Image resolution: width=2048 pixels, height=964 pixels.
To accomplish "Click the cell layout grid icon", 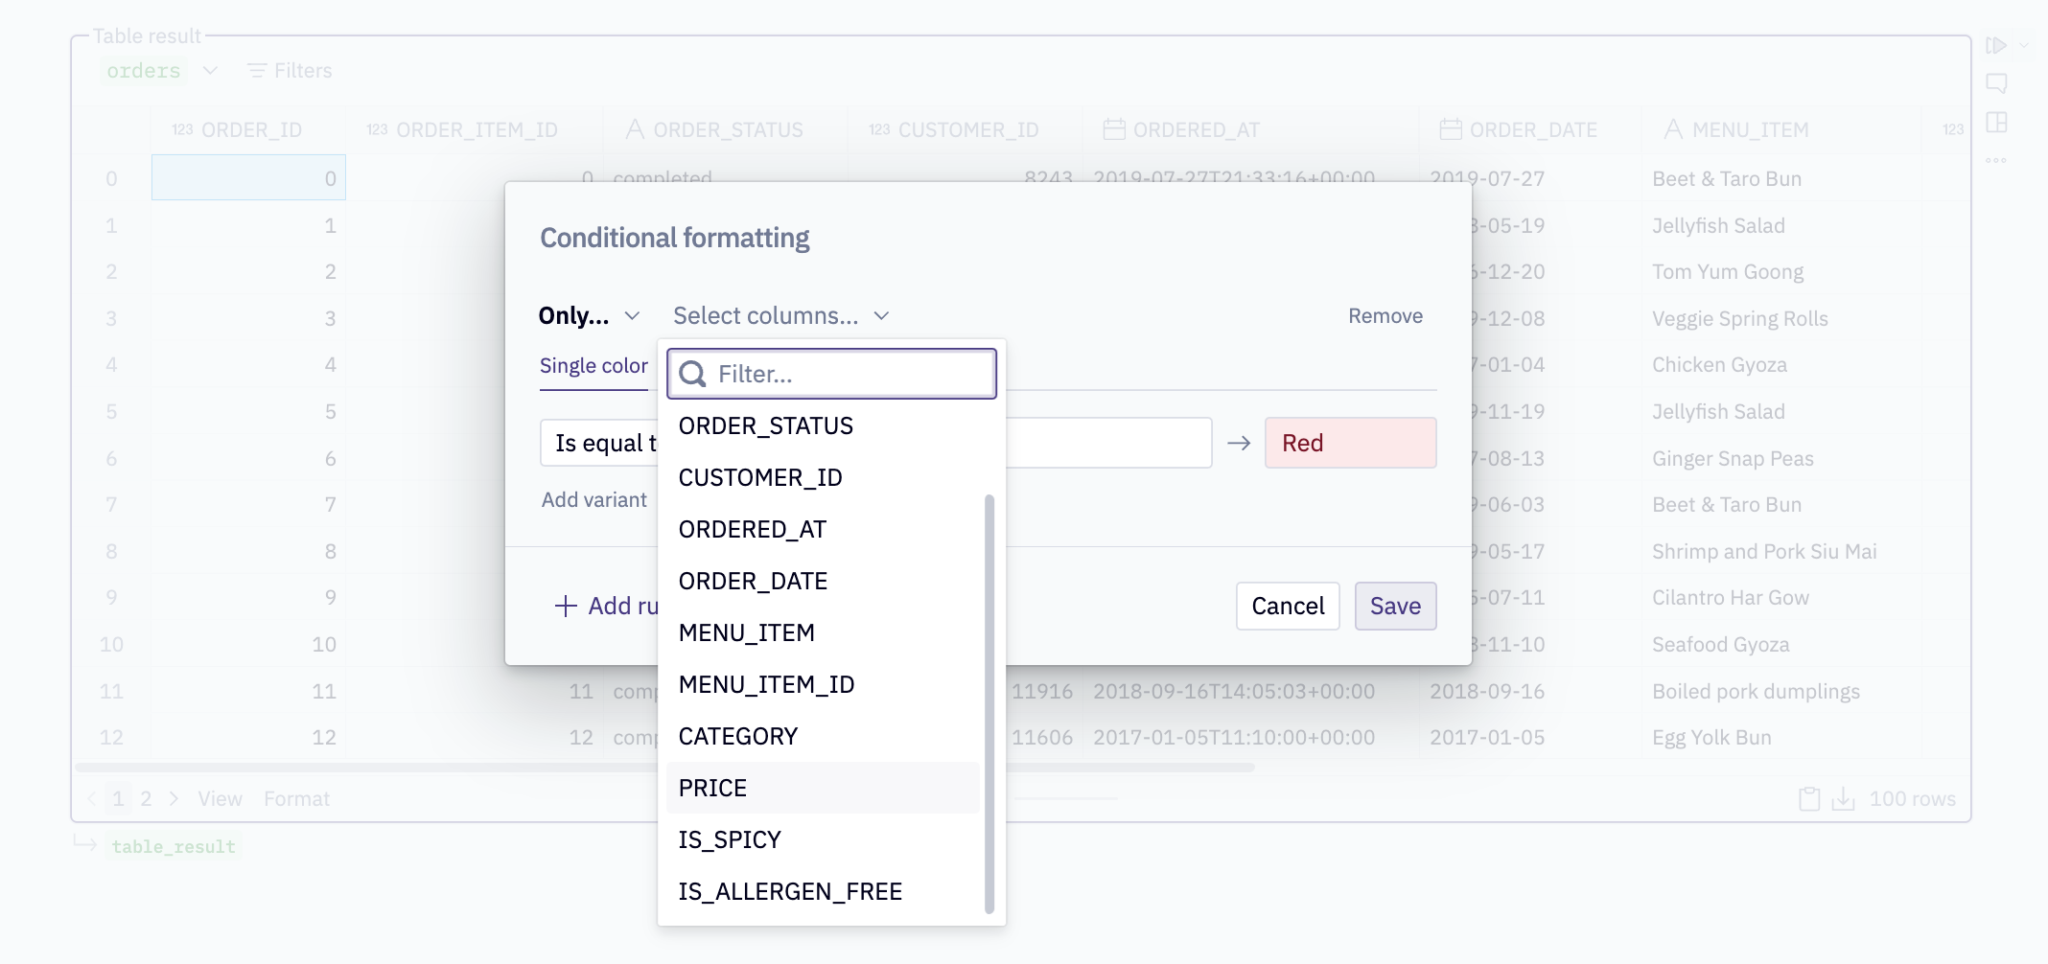I will click(x=1996, y=123).
